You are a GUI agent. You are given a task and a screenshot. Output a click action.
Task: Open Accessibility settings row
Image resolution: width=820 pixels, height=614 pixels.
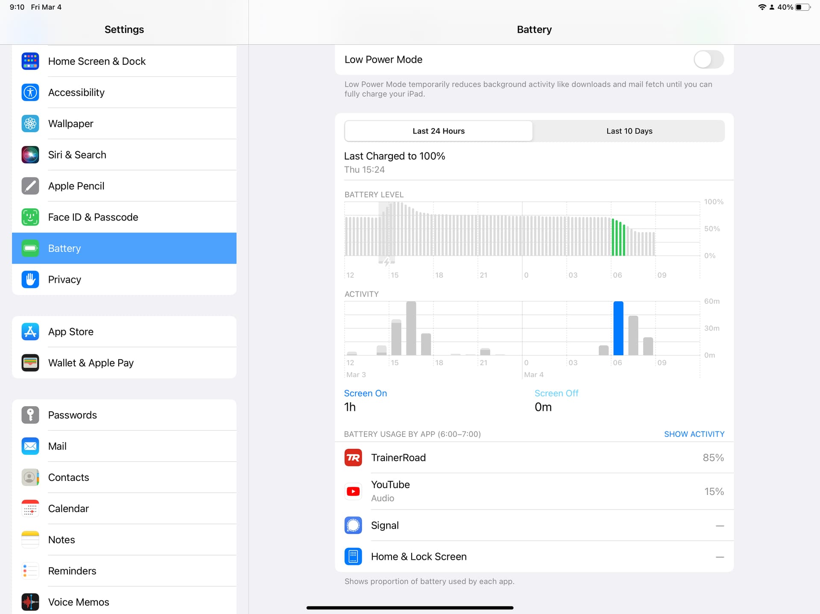tap(124, 93)
